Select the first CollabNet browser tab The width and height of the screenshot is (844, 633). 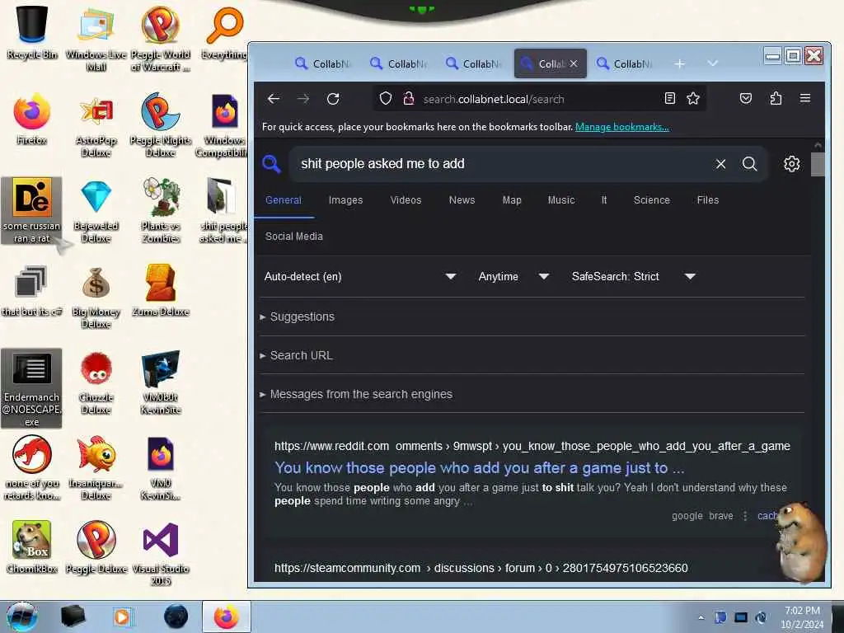coord(323,63)
